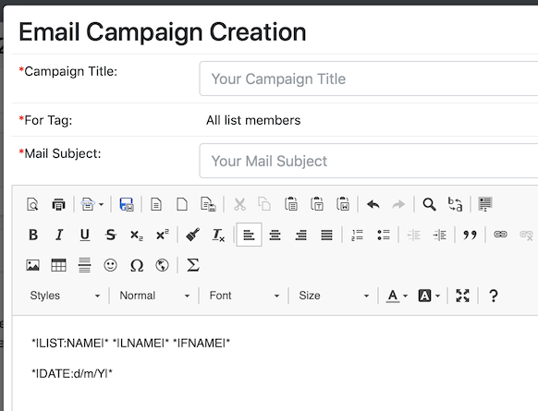Viewport: 538px width, 411px height.
Task: Open the Size dropdown
Action: [334, 296]
